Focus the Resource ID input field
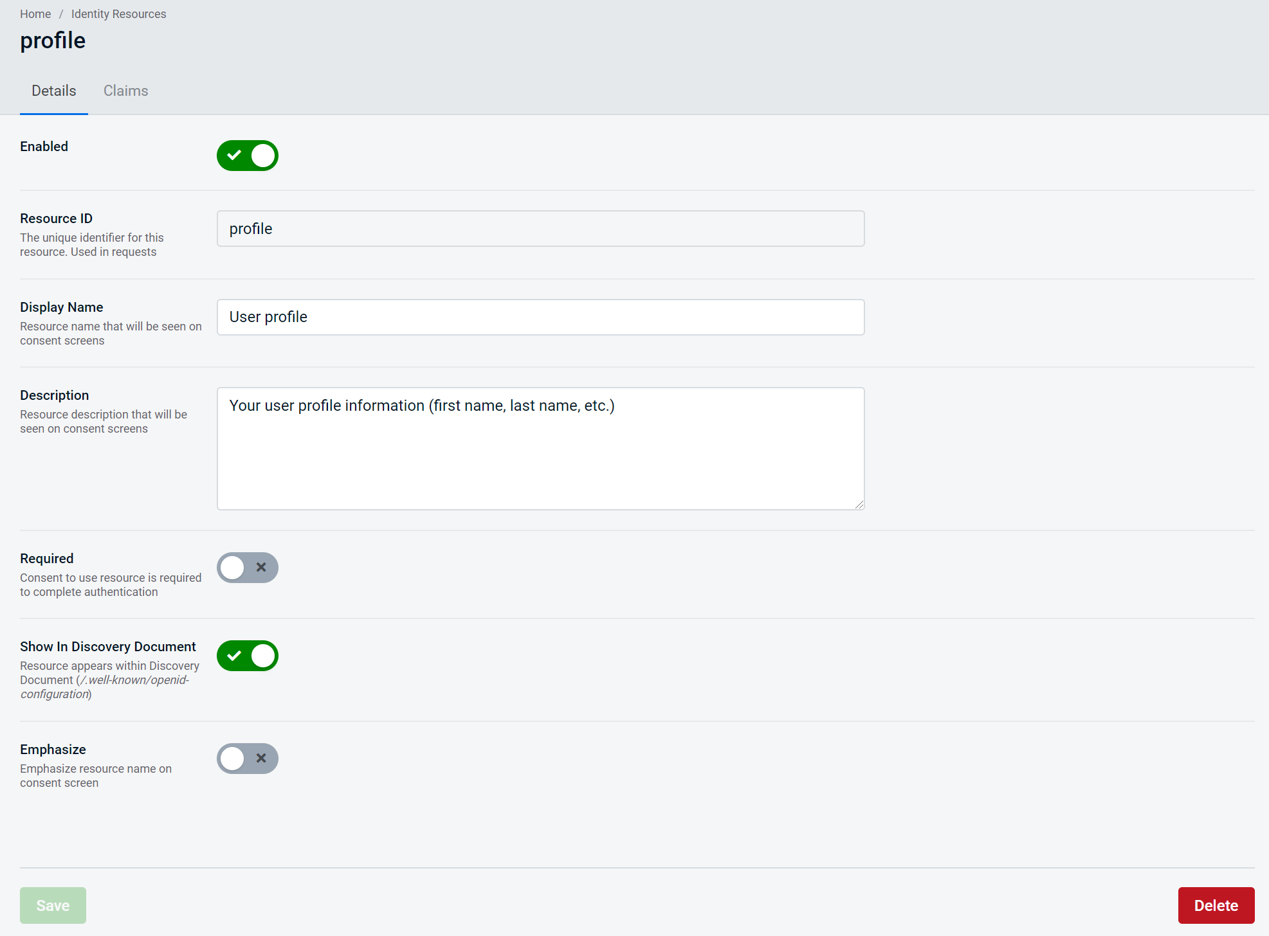This screenshot has height=936, width=1269. coord(540,229)
